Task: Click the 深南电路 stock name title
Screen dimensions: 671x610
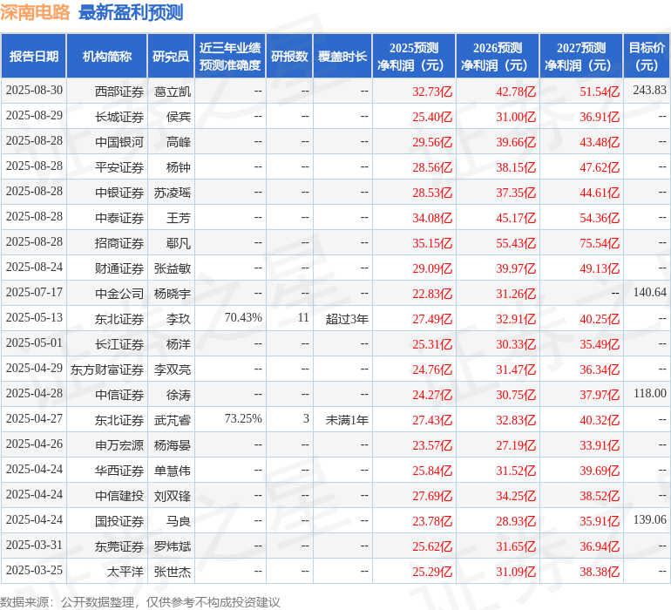Action: tap(36, 12)
